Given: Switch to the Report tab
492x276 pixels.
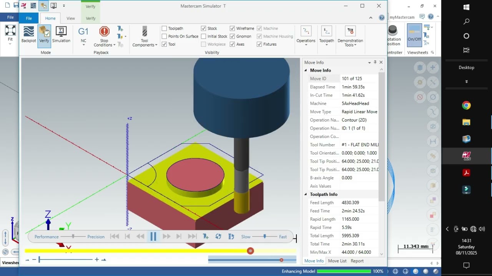Looking at the screenshot, I should [x=357, y=261].
